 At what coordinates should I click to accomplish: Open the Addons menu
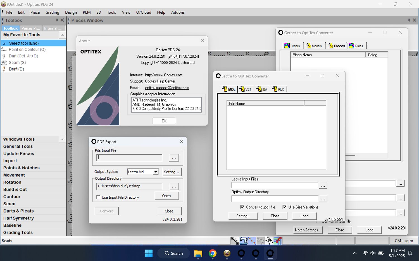point(178,12)
